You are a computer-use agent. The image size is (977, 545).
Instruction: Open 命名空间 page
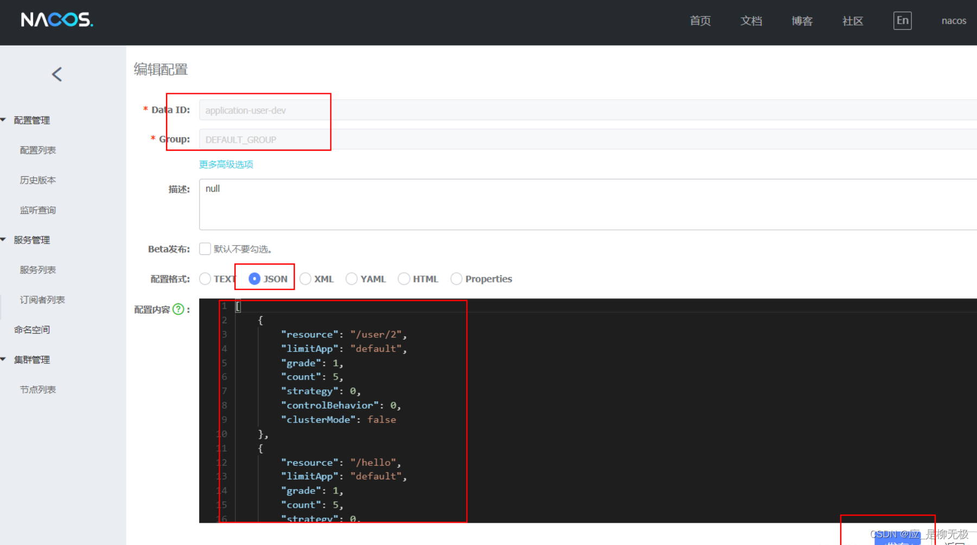pyautogui.click(x=32, y=329)
